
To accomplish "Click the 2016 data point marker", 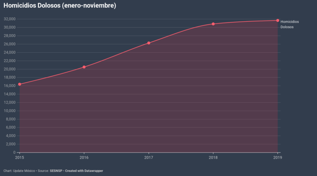I will point(84,67).
